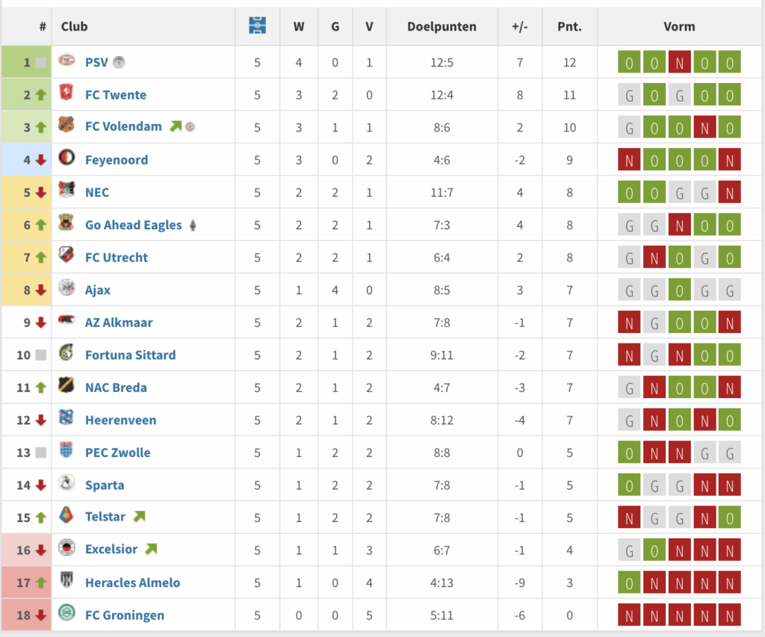Open the AZ Alkmaar team page link

pyautogui.click(x=119, y=323)
